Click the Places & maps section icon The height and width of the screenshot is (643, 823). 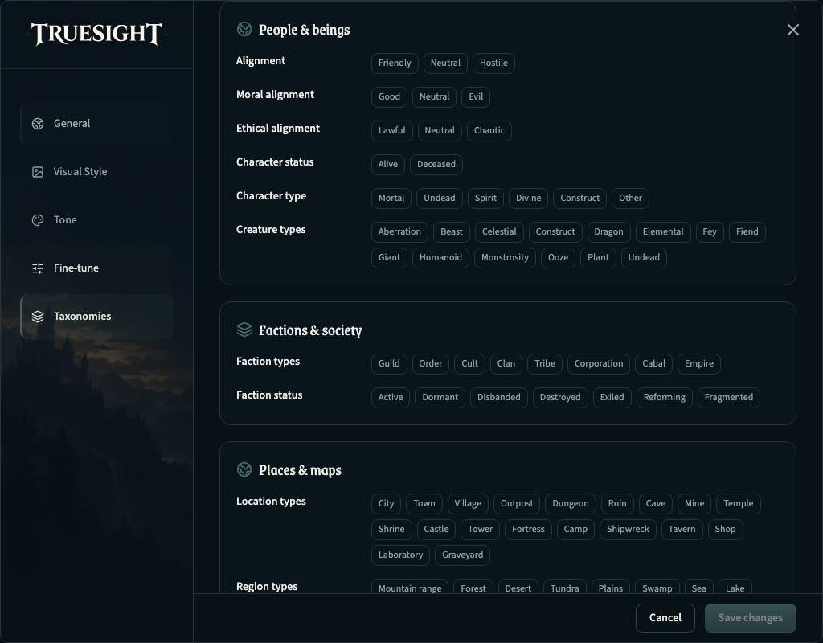[244, 469]
